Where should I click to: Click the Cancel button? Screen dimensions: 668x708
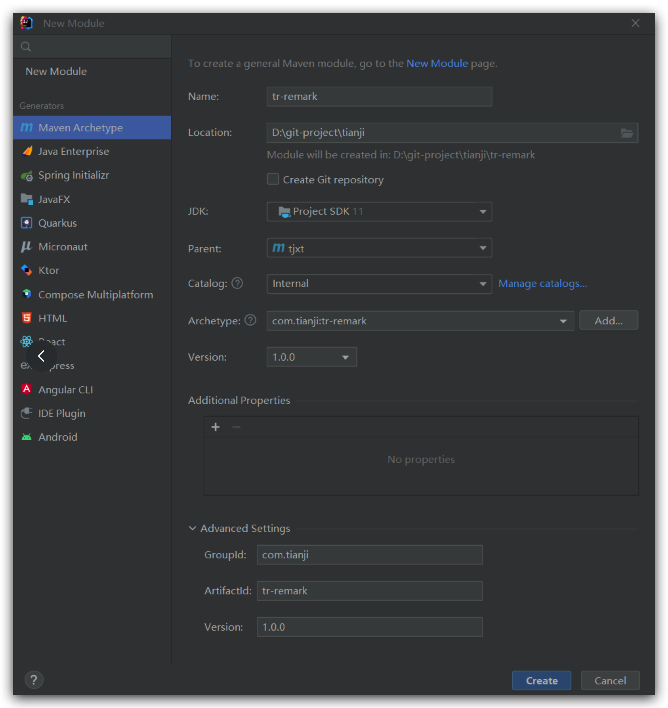coord(610,680)
